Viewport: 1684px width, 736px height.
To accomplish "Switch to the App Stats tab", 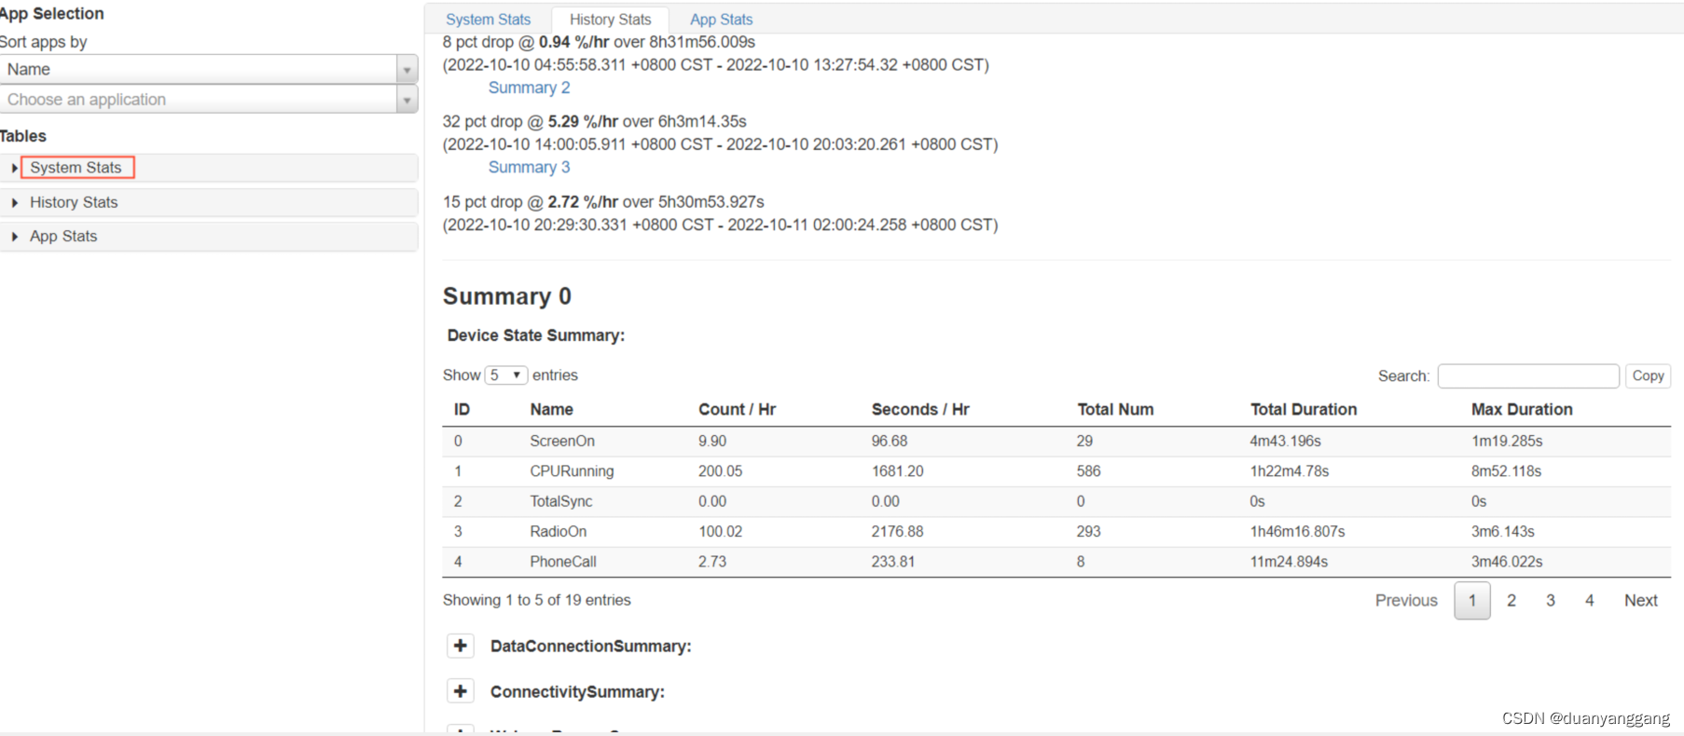I will (x=721, y=20).
